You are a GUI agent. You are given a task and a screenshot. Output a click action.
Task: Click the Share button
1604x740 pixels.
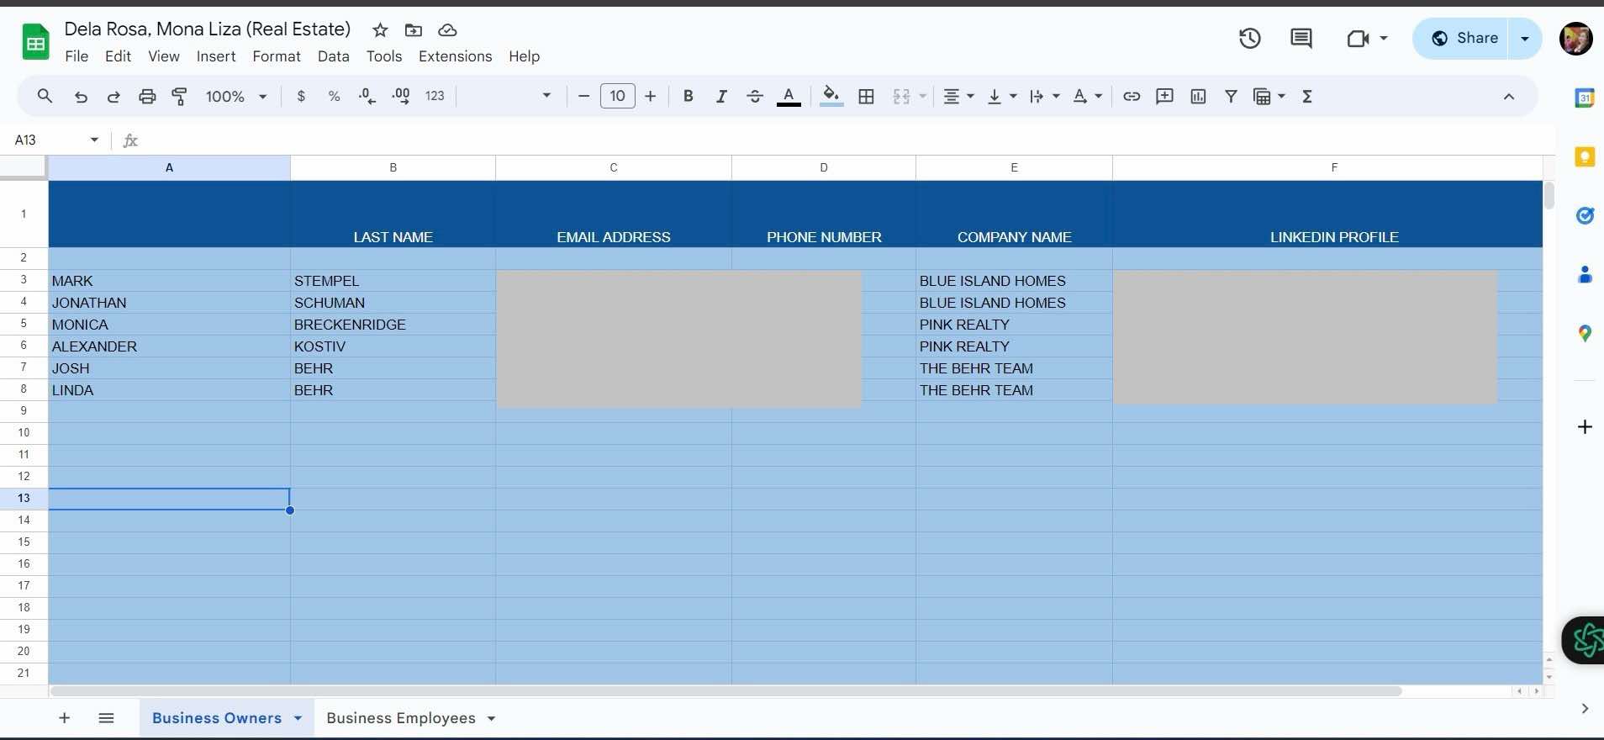tap(1464, 39)
